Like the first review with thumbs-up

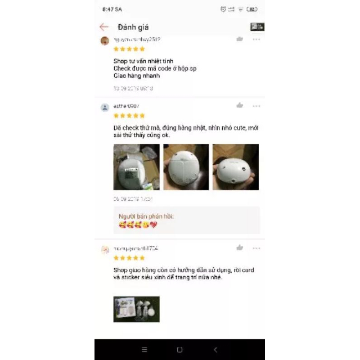(x=240, y=39)
